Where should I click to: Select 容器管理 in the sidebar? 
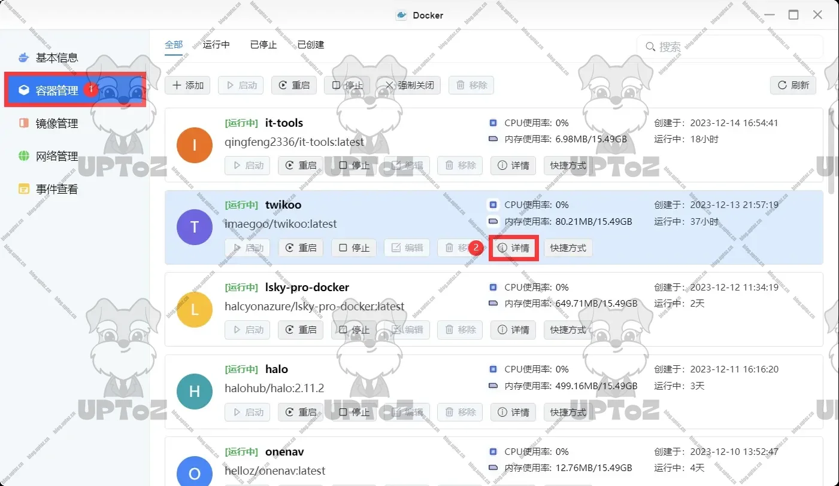coord(75,90)
